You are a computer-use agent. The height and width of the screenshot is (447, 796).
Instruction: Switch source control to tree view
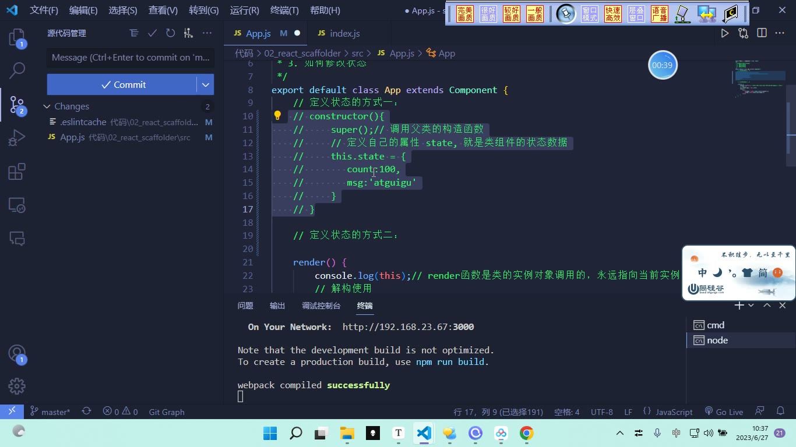pos(134,33)
